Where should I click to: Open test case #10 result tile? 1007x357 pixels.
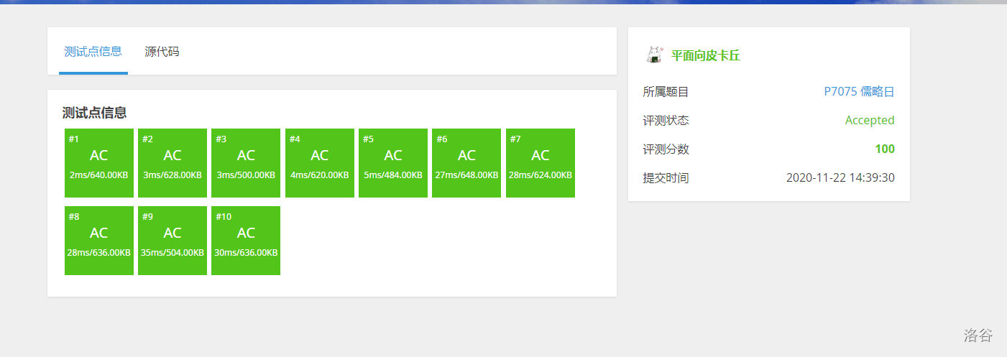click(246, 241)
